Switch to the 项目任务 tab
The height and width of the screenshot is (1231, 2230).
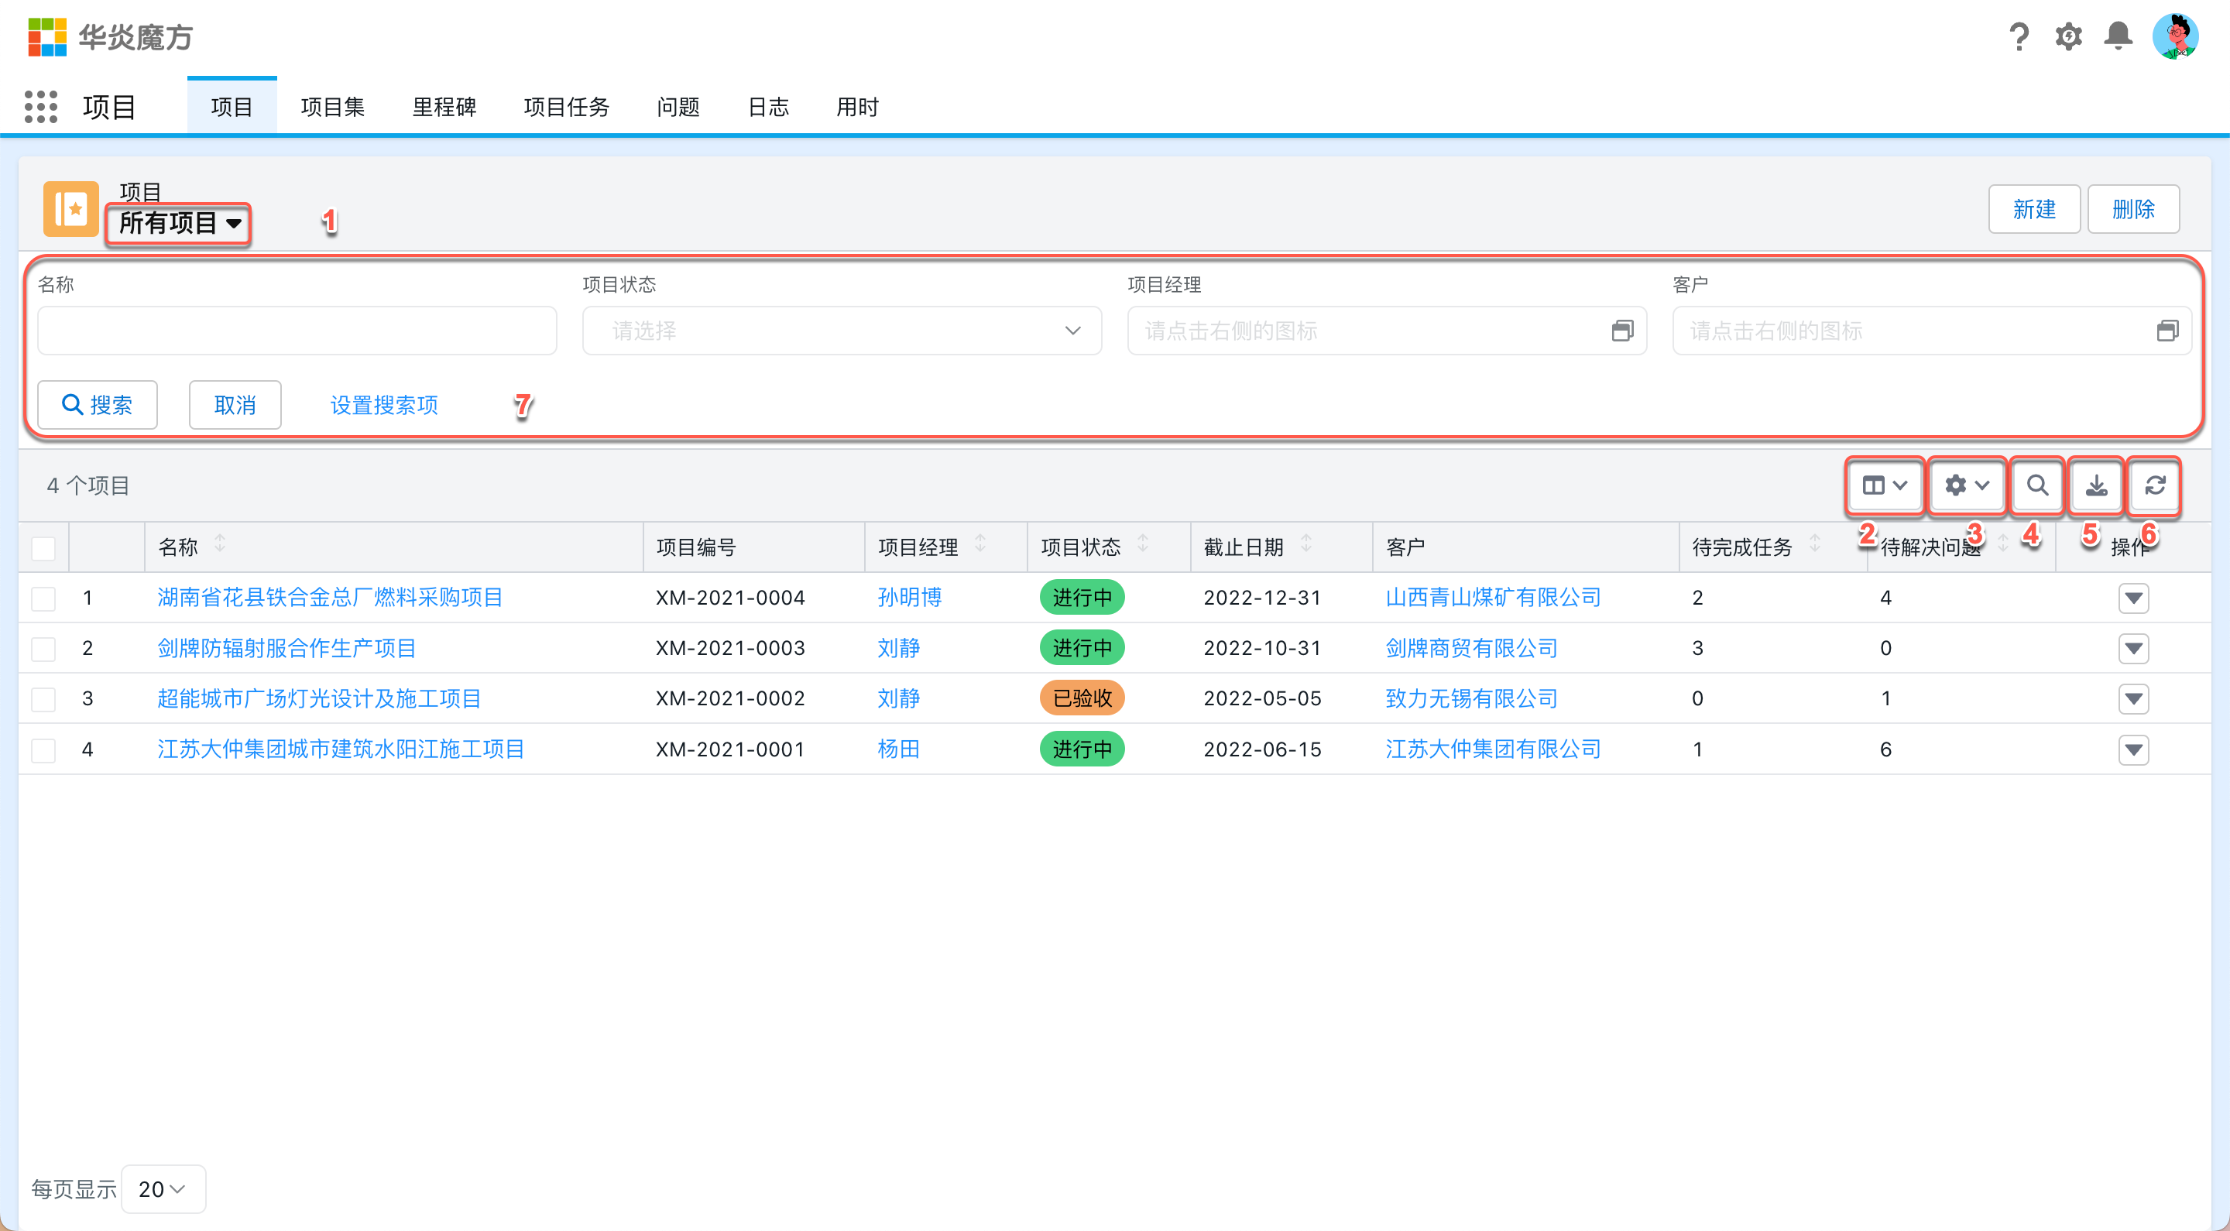567,107
